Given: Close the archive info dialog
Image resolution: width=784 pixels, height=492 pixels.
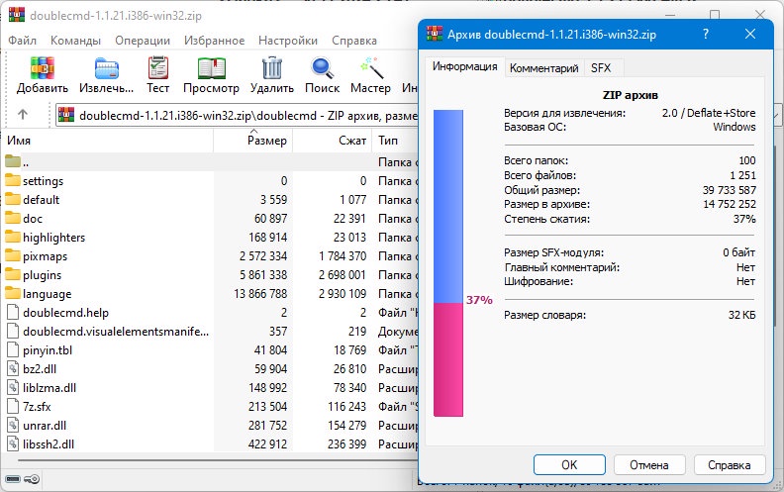Looking at the screenshot, I should 750,34.
